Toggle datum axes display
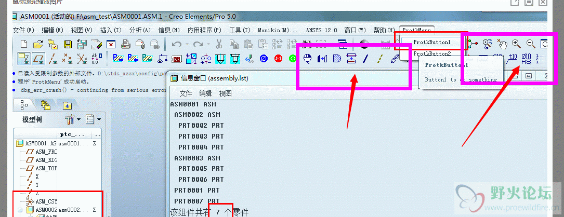Viewport: 564px width, 217px height. 53,58
